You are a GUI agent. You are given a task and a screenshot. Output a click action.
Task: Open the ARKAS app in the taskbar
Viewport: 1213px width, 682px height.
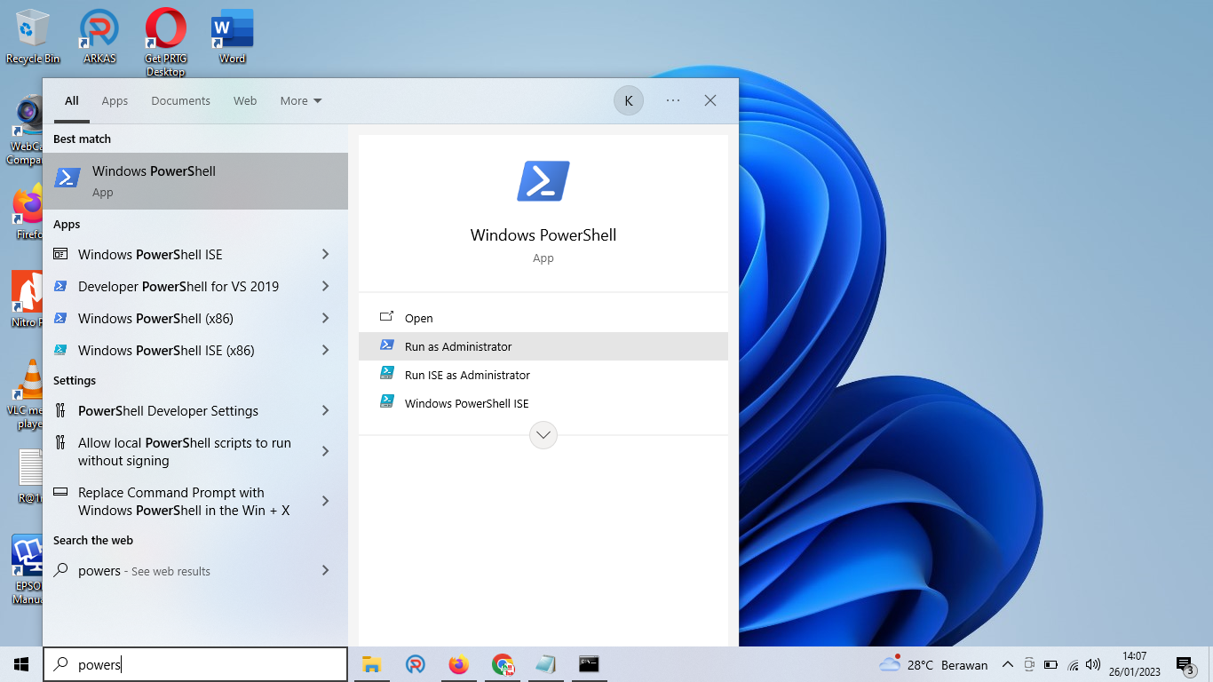pyautogui.click(x=415, y=664)
